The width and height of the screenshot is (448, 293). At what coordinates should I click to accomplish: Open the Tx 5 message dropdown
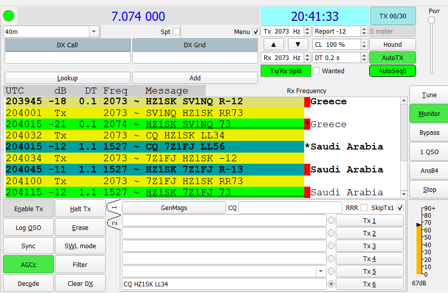[x=321, y=271]
